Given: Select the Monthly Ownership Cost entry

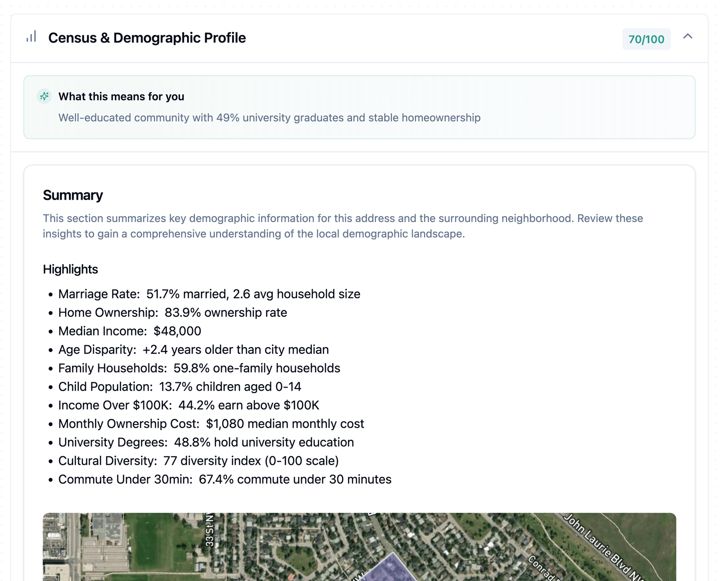Looking at the screenshot, I should click(211, 424).
